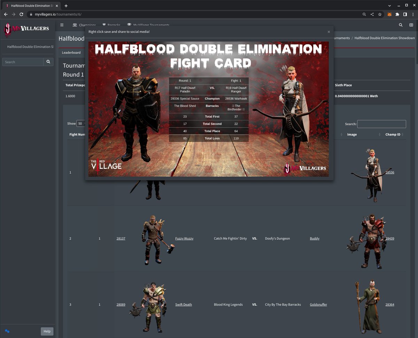418x338 pixels.
Task: Select the Halfblood Double Elimination browser tab
Action: [x=32, y=6]
